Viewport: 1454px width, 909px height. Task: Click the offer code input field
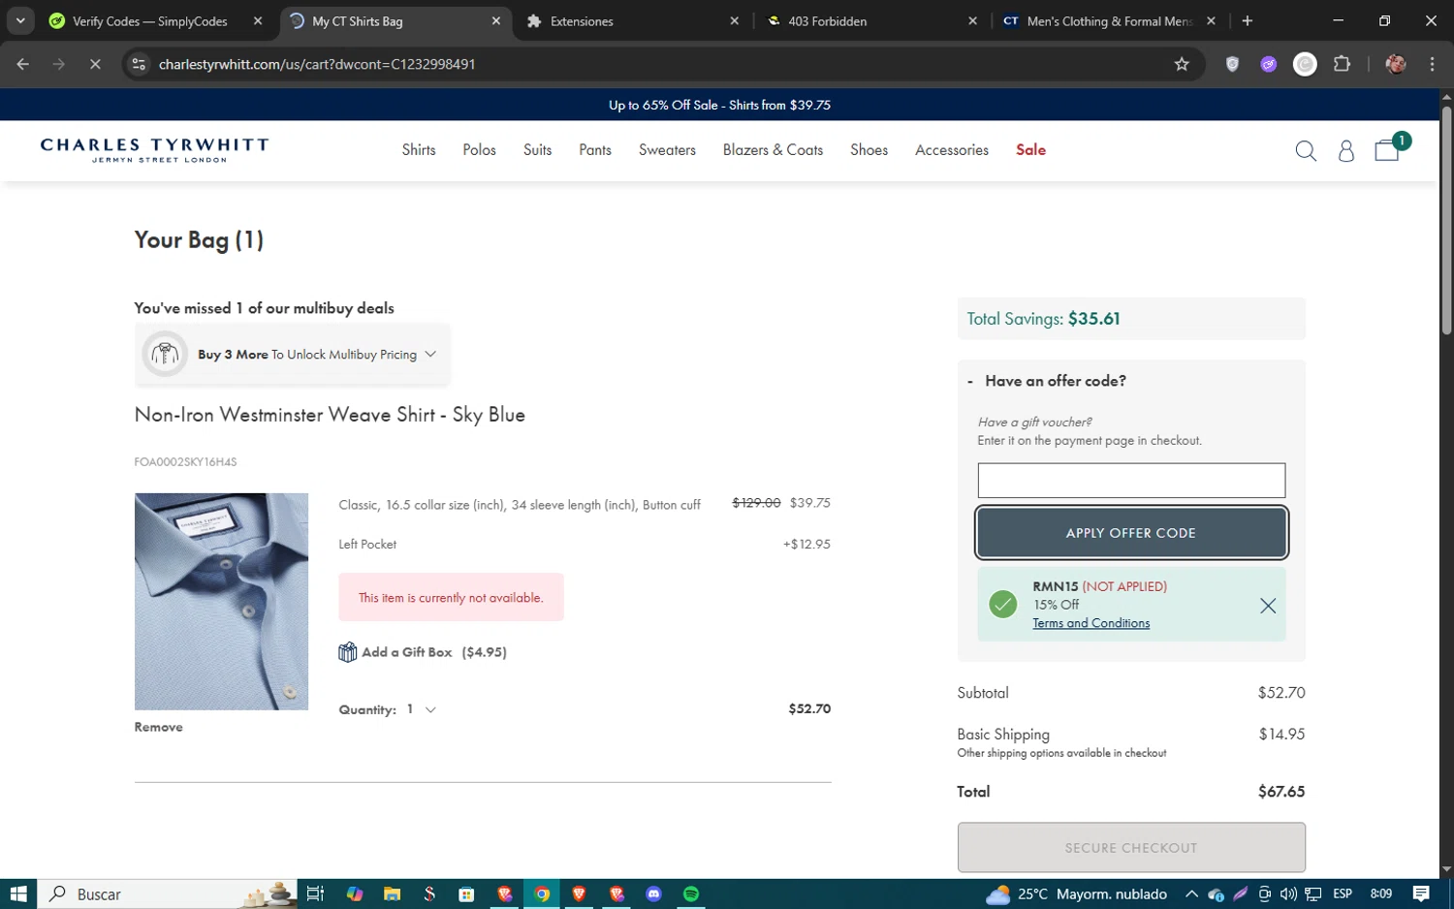coord(1131,481)
